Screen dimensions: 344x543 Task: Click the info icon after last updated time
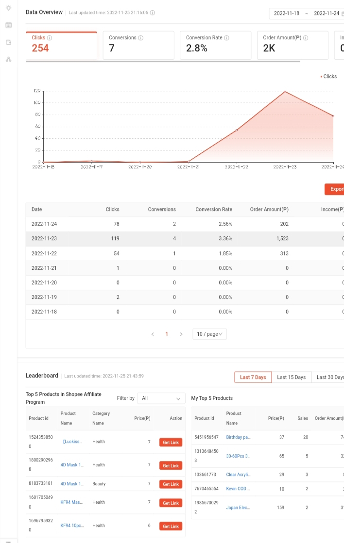[153, 13]
